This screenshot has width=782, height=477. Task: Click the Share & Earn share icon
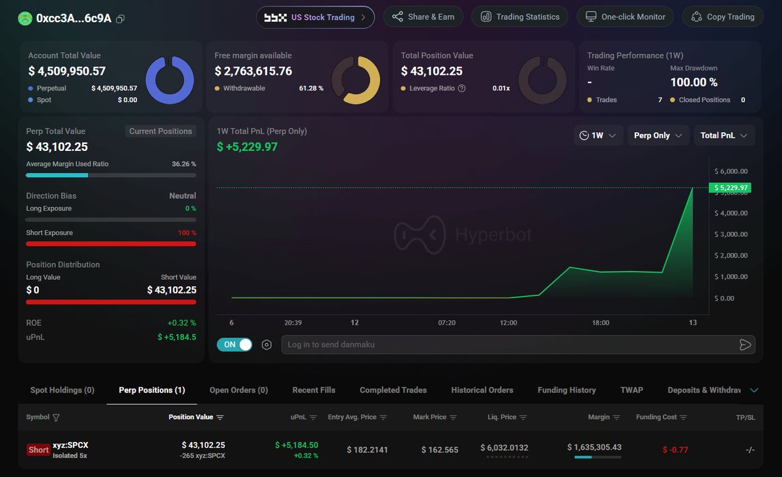point(398,17)
